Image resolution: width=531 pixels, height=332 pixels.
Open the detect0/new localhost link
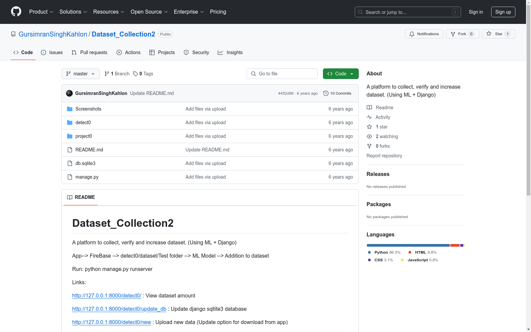click(x=112, y=322)
